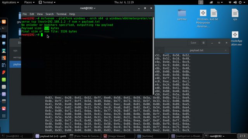This screenshot has width=248, height=139.
Task: Click the users icon in the top bar
Action: tap(211, 2)
